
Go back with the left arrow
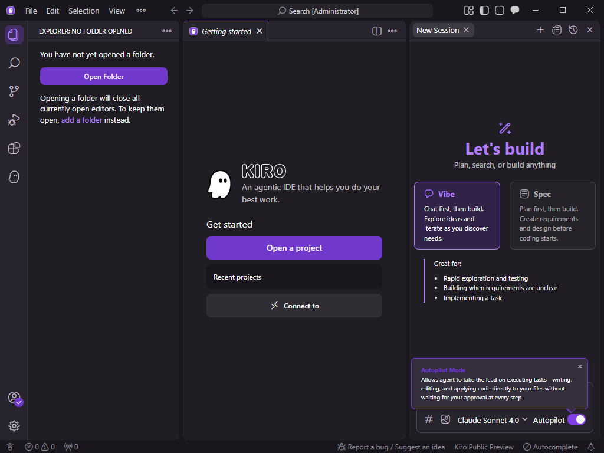click(174, 11)
